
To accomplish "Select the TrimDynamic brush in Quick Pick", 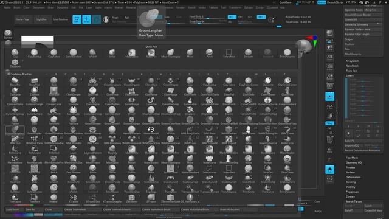I will [x=287, y=53].
